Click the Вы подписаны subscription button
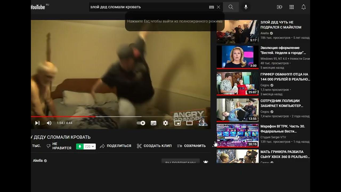Screen dimensions: 341x192 pos(180,161)
